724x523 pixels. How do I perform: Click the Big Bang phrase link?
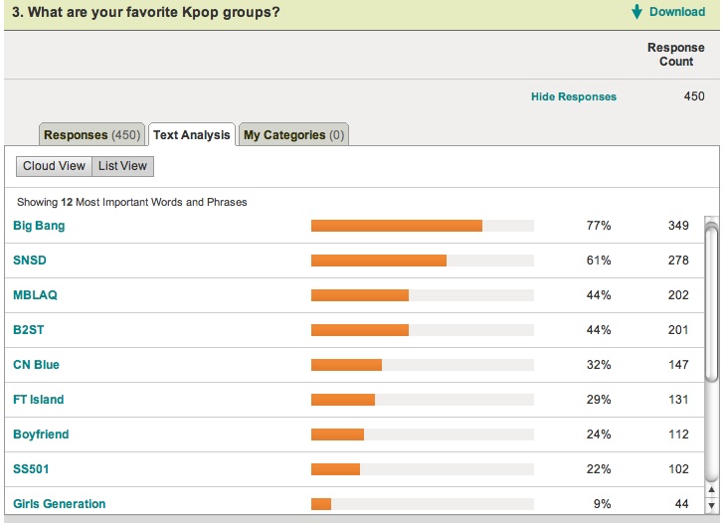coord(39,226)
